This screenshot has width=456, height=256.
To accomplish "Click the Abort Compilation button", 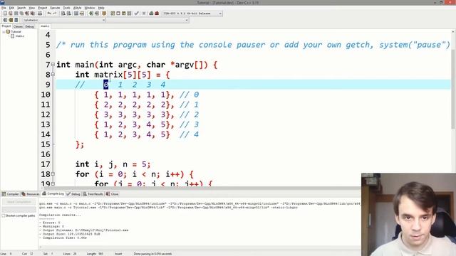I will click(19, 202).
